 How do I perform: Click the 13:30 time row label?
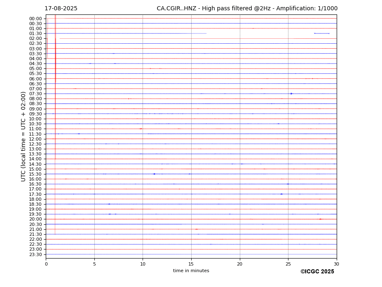(35, 154)
